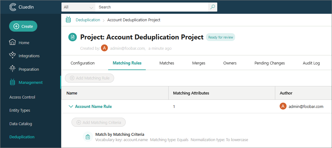Click the admin avatar in Author column
332x148 pixels.
pyautogui.click(x=283, y=106)
